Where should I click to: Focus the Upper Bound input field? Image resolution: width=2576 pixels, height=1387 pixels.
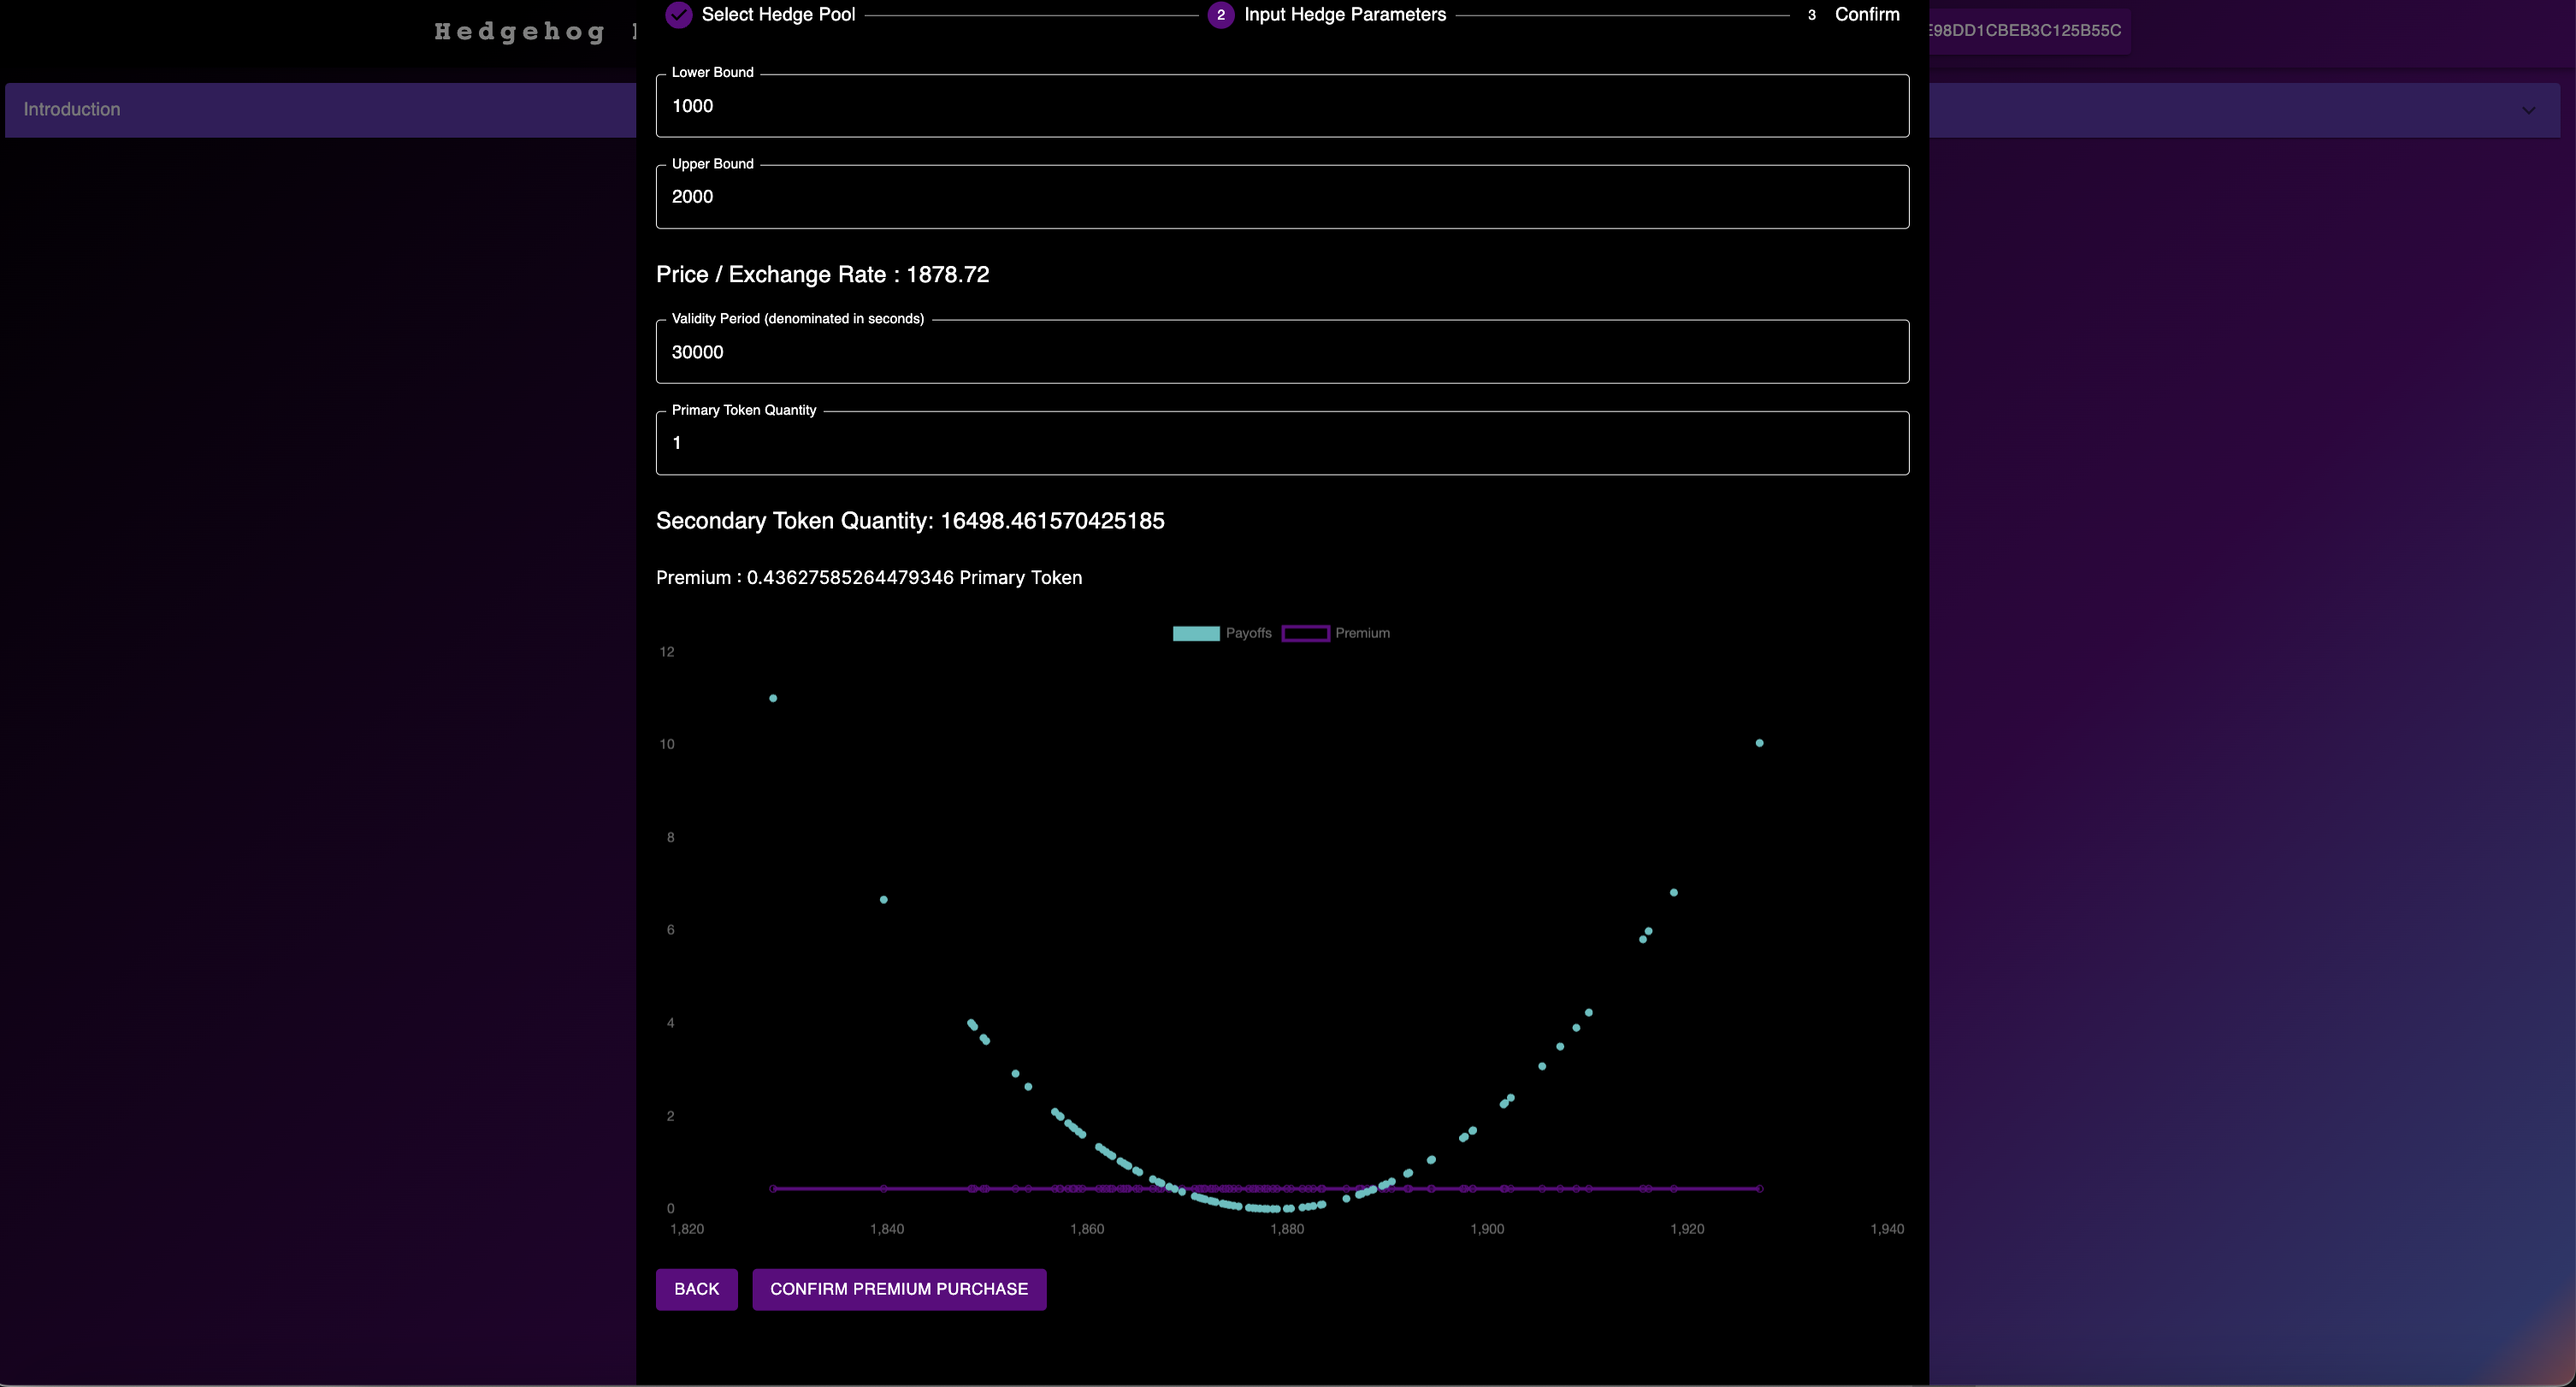(x=1282, y=197)
